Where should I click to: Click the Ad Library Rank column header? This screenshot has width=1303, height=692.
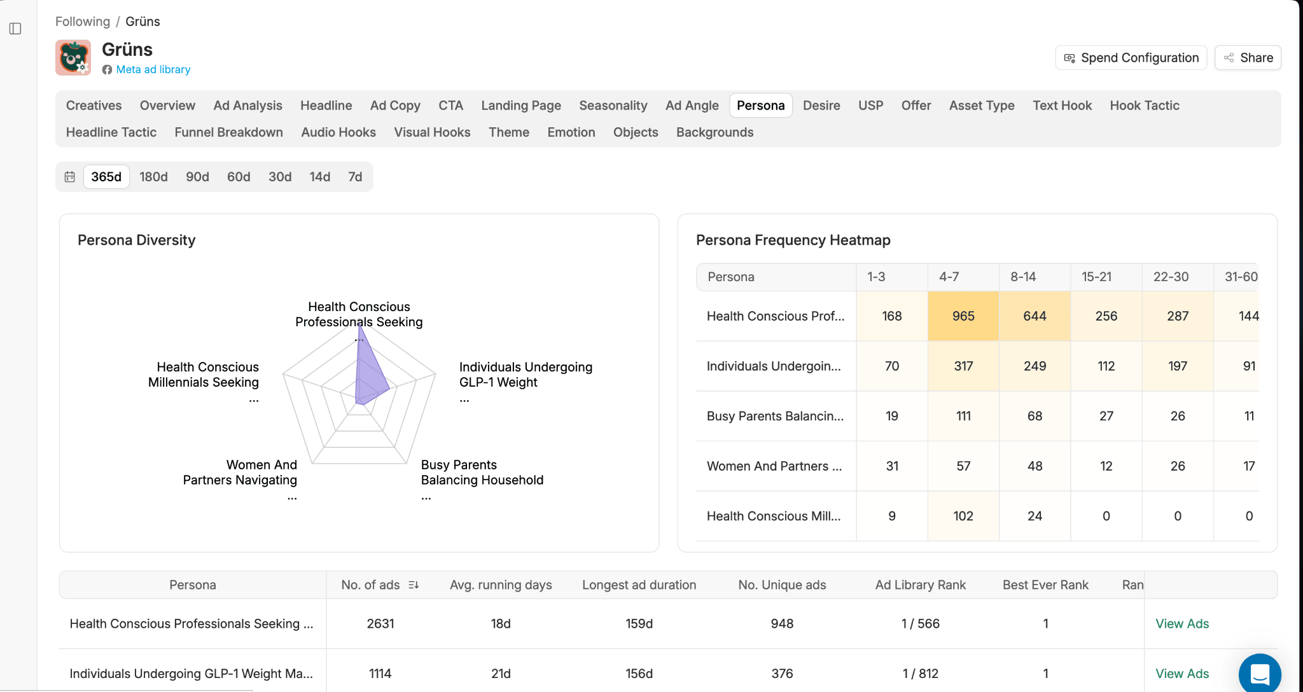pyautogui.click(x=921, y=585)
